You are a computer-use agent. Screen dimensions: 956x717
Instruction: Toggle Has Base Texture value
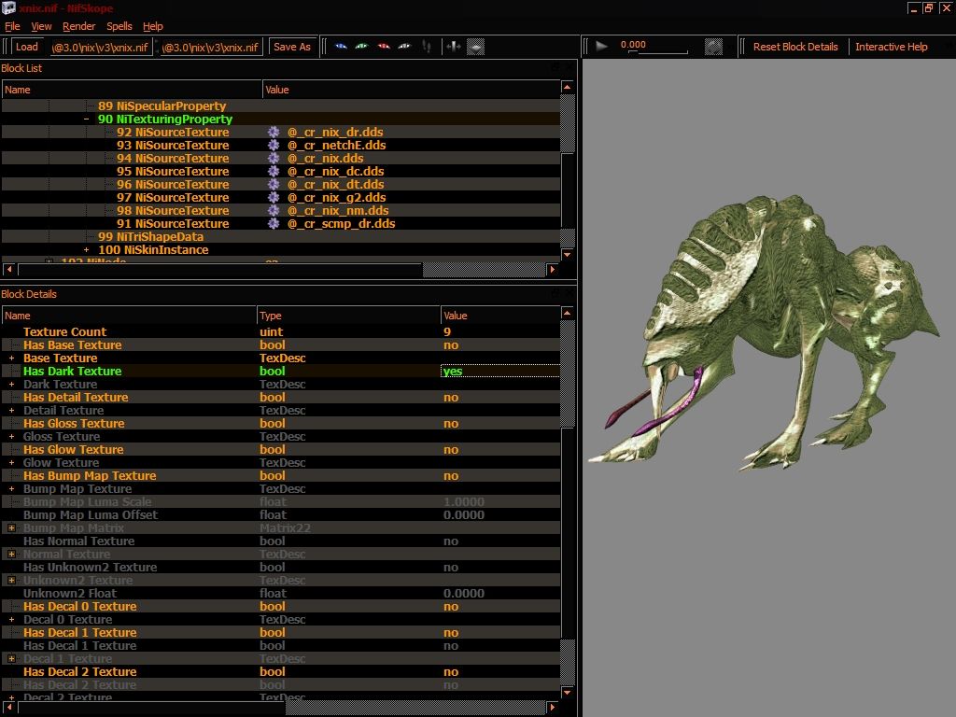(x=451, y=345)
